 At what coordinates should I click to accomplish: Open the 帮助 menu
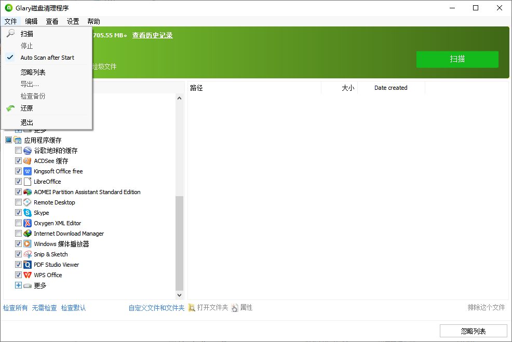click(93, 21)
